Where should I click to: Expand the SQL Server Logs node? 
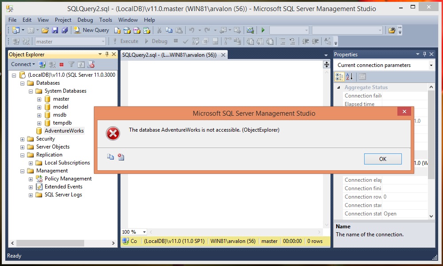click(31, 195)
